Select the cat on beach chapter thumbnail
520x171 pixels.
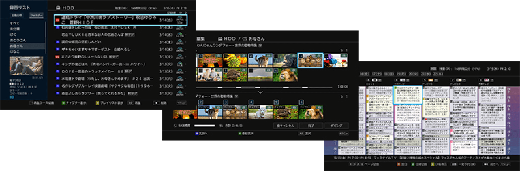[x=260, y=60]
